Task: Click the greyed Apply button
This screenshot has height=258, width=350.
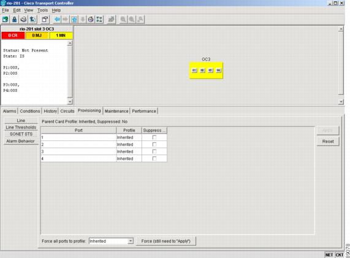Action: [328, 131]
